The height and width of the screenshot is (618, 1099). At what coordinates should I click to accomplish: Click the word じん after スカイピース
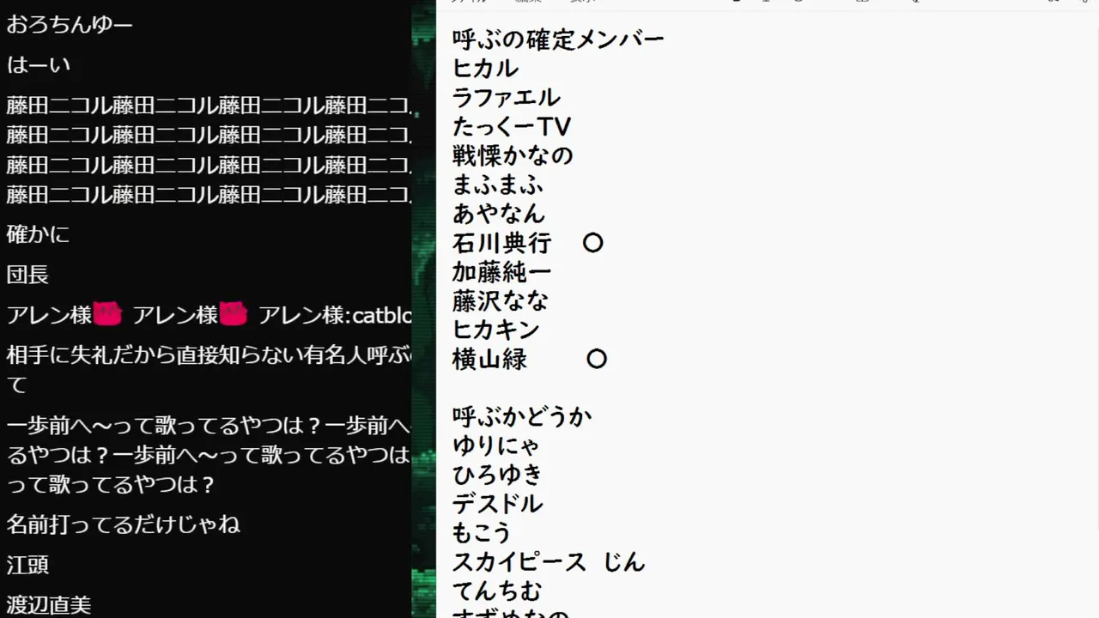624,562
